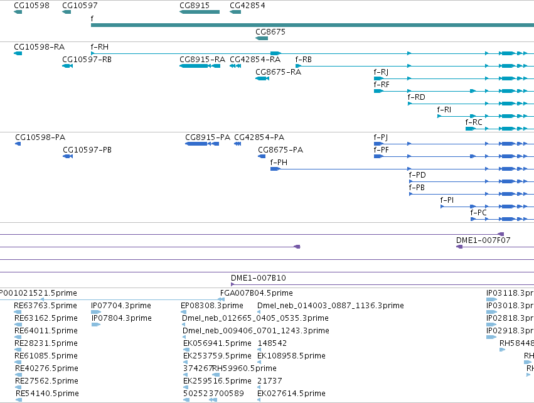Select the CG8915-PA protein label
Screen dimensions: 534x403
pyautogui.click(x=208, y=137)
